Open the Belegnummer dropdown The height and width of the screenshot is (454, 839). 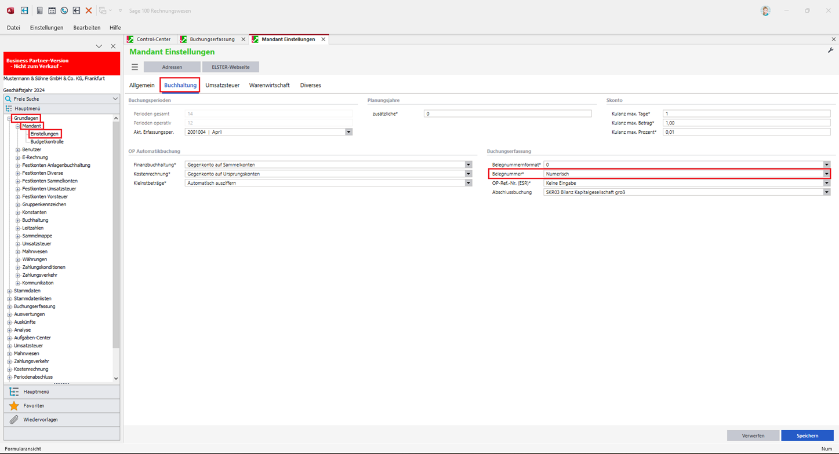(x=826, y=174)
